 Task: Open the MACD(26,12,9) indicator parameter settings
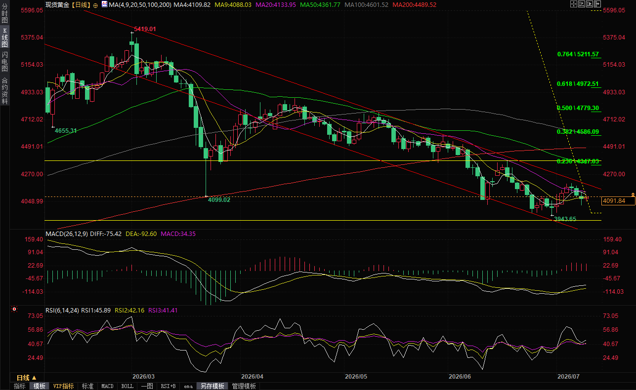click(67, 234)
